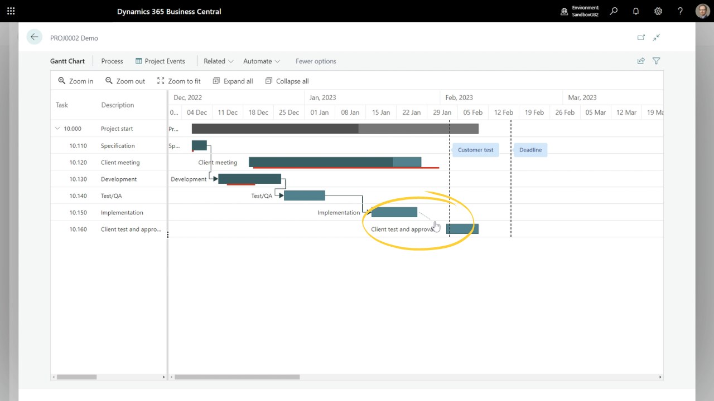Screen dimensions: 714x401
Task: Select task row 10.110 Specification
Action: pyautogui.click(x=109, y=146)
